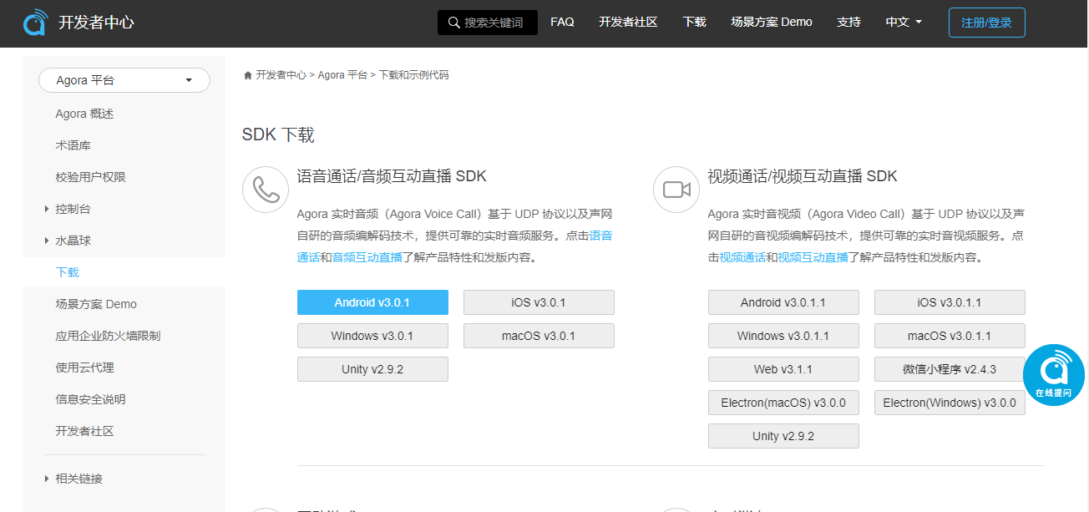The width and height of the screenshot is (1089, 512).
Task: Download voice SDK Android v3.0.1
Action: coord(372,302)
